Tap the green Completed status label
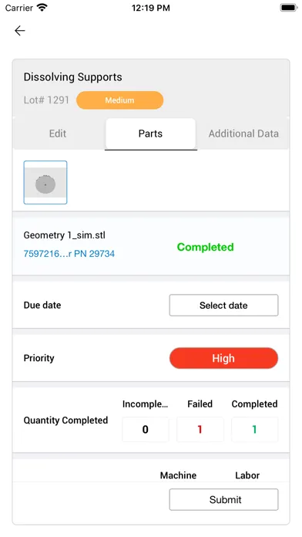Viewport: 302px width, 537px height. pos(205,247)
